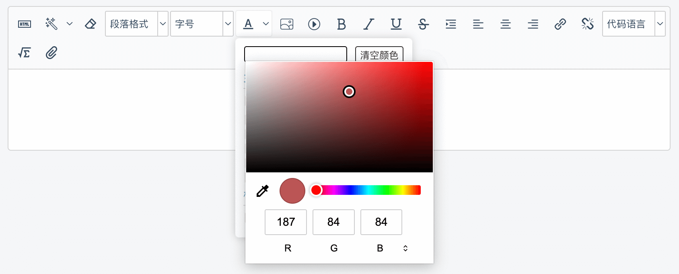Click the paperclip attachment icon
The height and width of the screenshot is (274, 679).
(x=51, y=53)
